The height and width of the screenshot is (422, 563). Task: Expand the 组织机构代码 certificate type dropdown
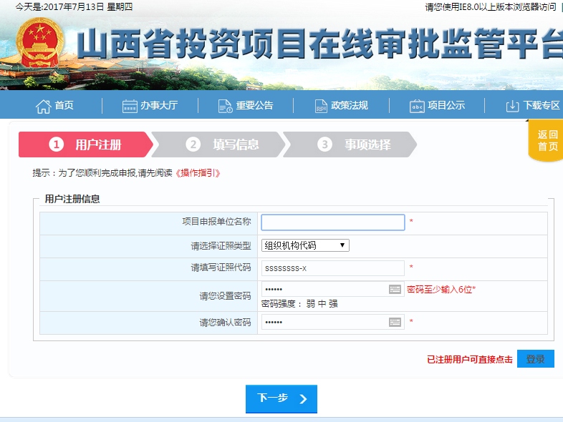point(305,245)
